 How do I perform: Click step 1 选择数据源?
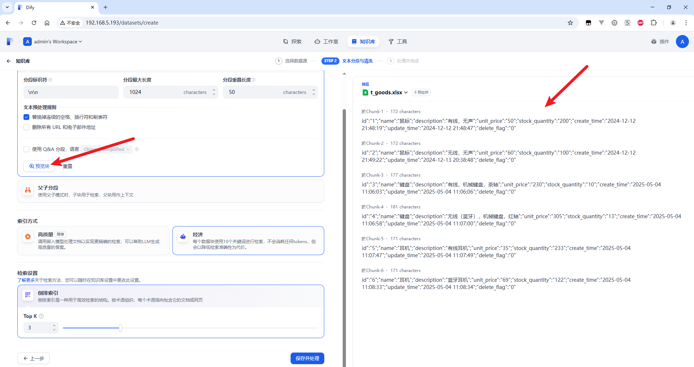tap(291, 61)
